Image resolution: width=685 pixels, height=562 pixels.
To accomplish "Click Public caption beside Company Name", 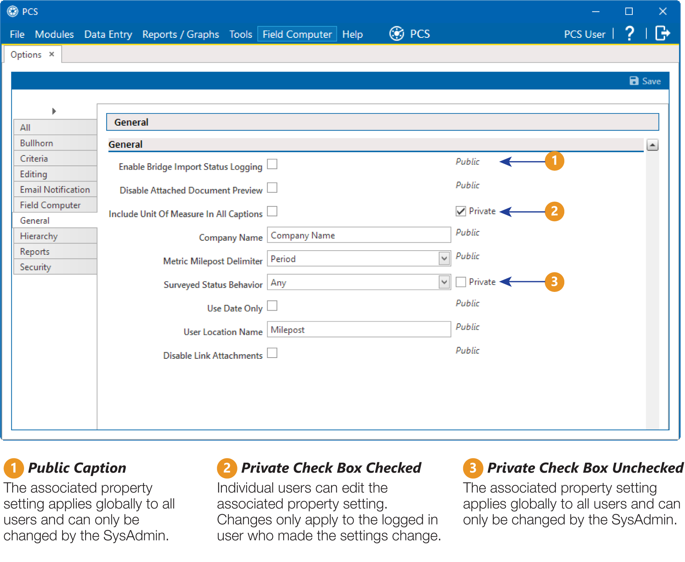I will coord(468,232).
